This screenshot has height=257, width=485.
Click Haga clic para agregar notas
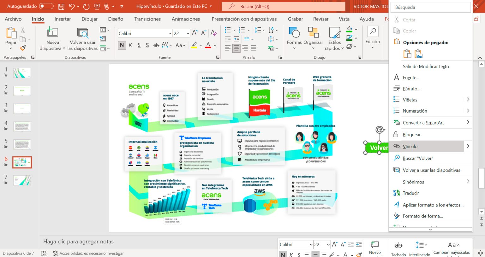[78, 242]
